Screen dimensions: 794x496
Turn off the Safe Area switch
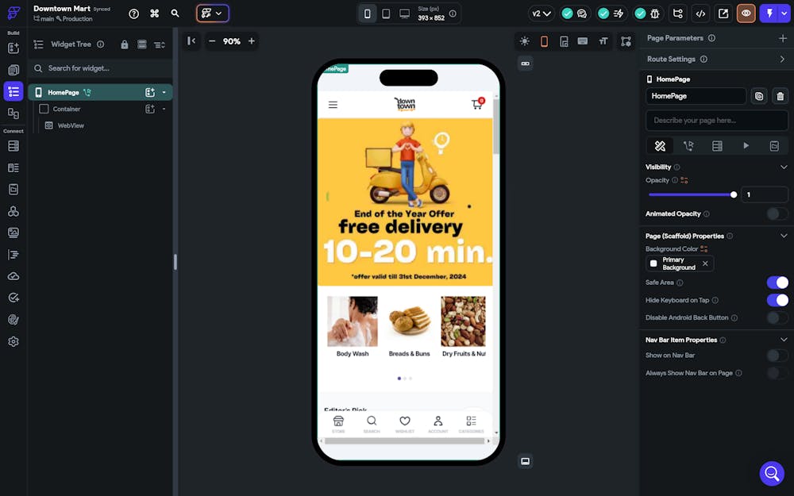point(777,283)
